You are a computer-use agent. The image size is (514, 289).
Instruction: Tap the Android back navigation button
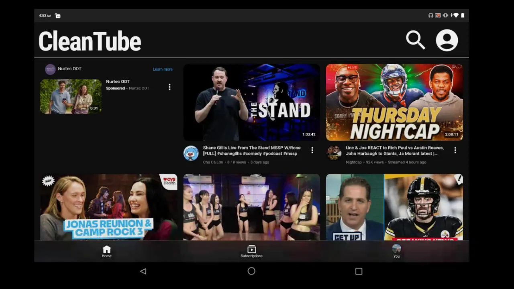pyautogui.click(x=143, y=271)
